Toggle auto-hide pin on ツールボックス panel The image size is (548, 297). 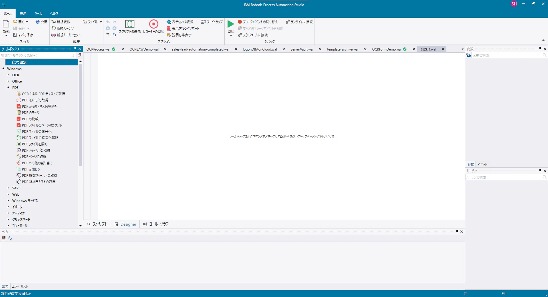[x=75, y=49]
